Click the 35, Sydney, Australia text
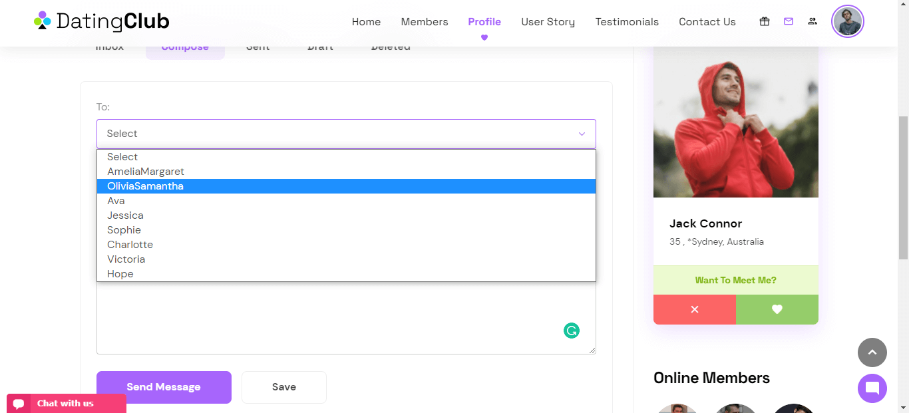 coord(717,242)
